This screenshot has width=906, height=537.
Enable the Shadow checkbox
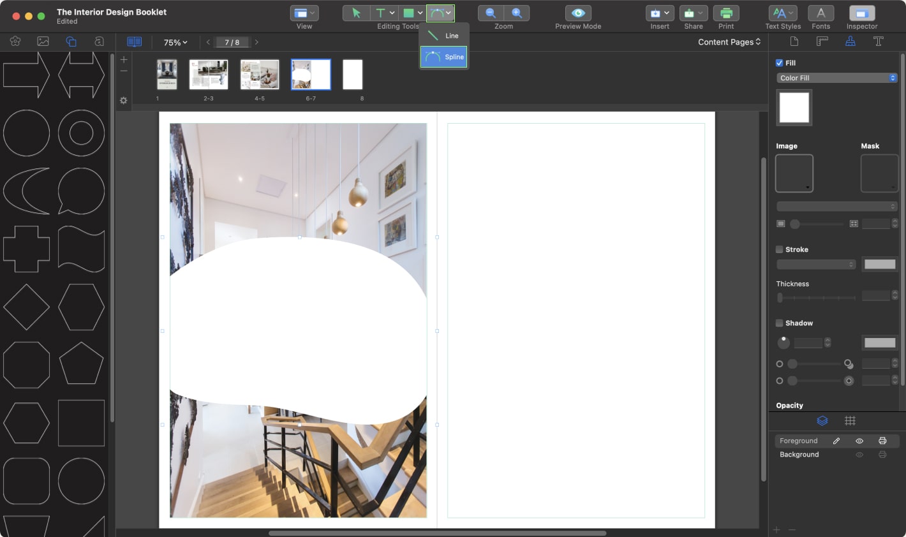click(779, 323)
